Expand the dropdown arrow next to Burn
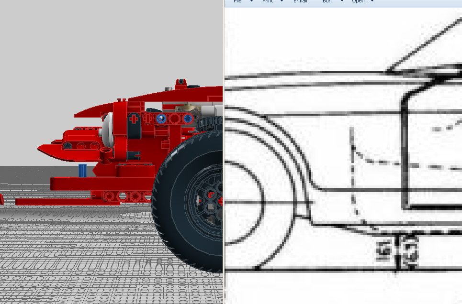 (341, 1)
